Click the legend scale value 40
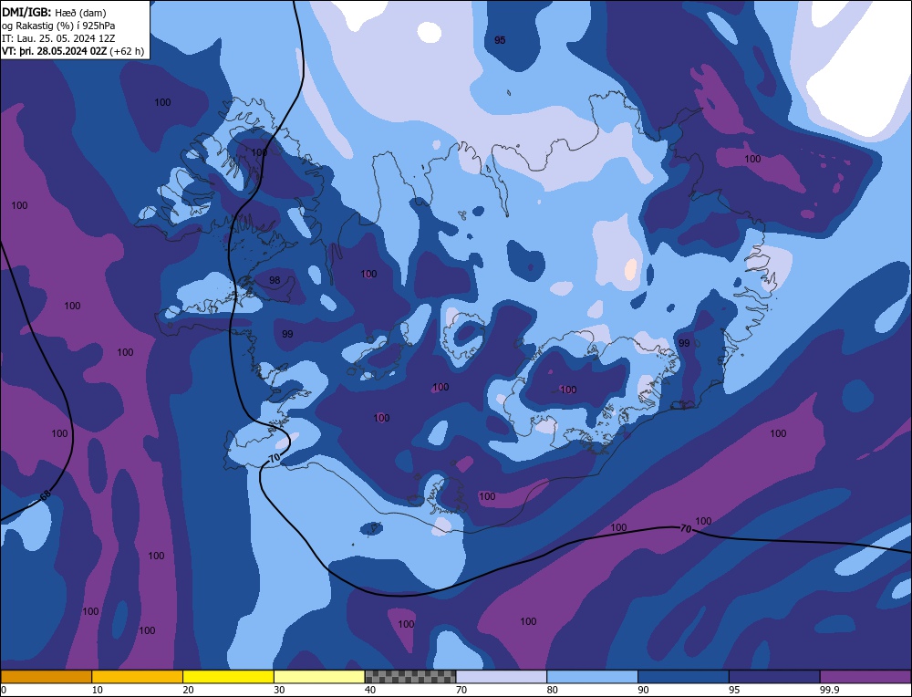912x697 pixels. click(370, 691)
